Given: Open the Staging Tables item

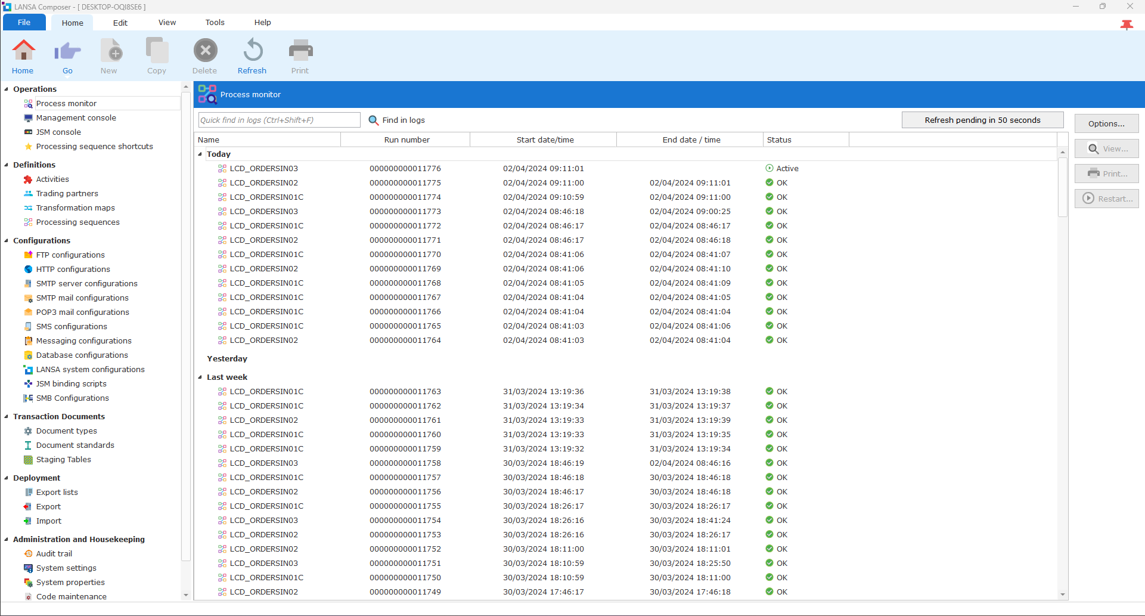Looking at the screenshot, I should click(x=63, y=459).
